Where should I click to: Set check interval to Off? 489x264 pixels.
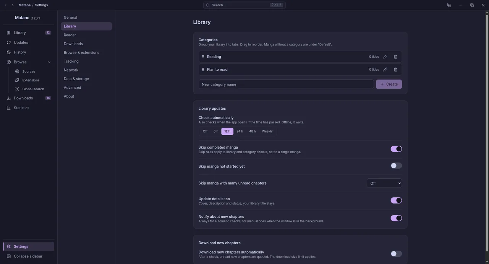[205, 131]
